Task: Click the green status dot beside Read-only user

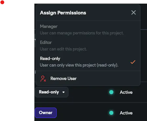Action: coord(111,92)
